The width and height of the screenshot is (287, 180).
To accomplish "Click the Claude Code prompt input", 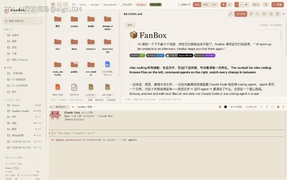I will (166, 133).
